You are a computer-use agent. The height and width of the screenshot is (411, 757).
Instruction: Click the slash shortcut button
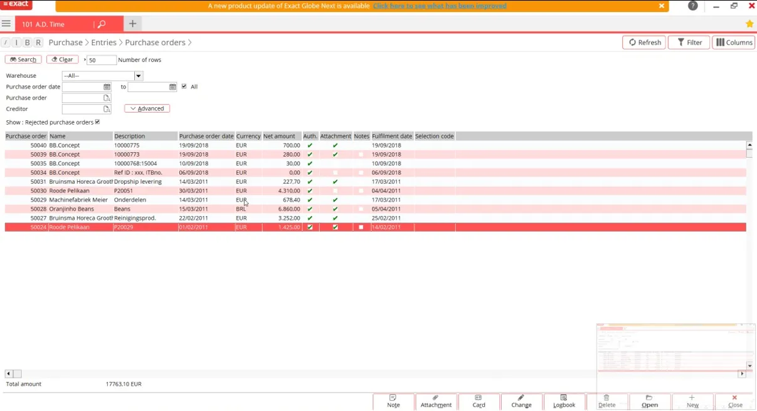6,43
